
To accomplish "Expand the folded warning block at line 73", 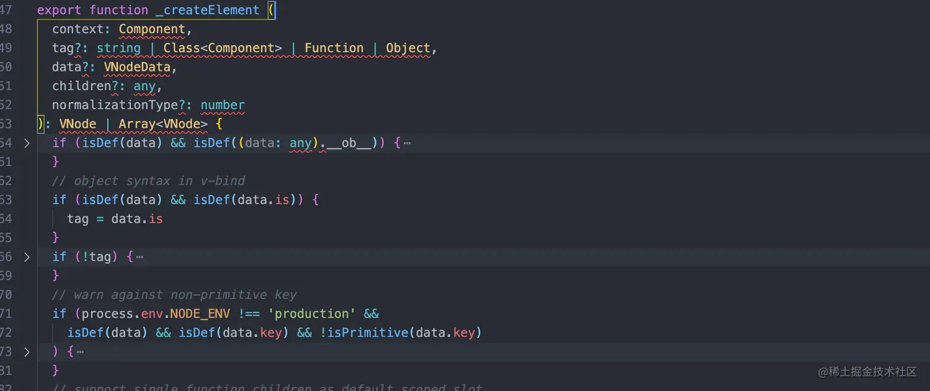I will point(27,351).
